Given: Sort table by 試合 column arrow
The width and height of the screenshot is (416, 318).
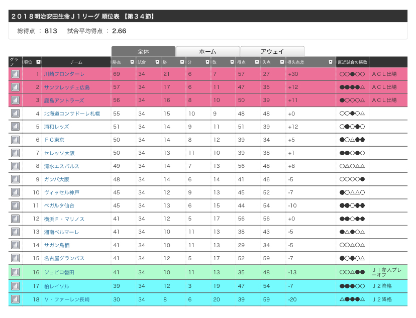Looking at the screenshot, I should pyautogui.click(x=157, y=62).
